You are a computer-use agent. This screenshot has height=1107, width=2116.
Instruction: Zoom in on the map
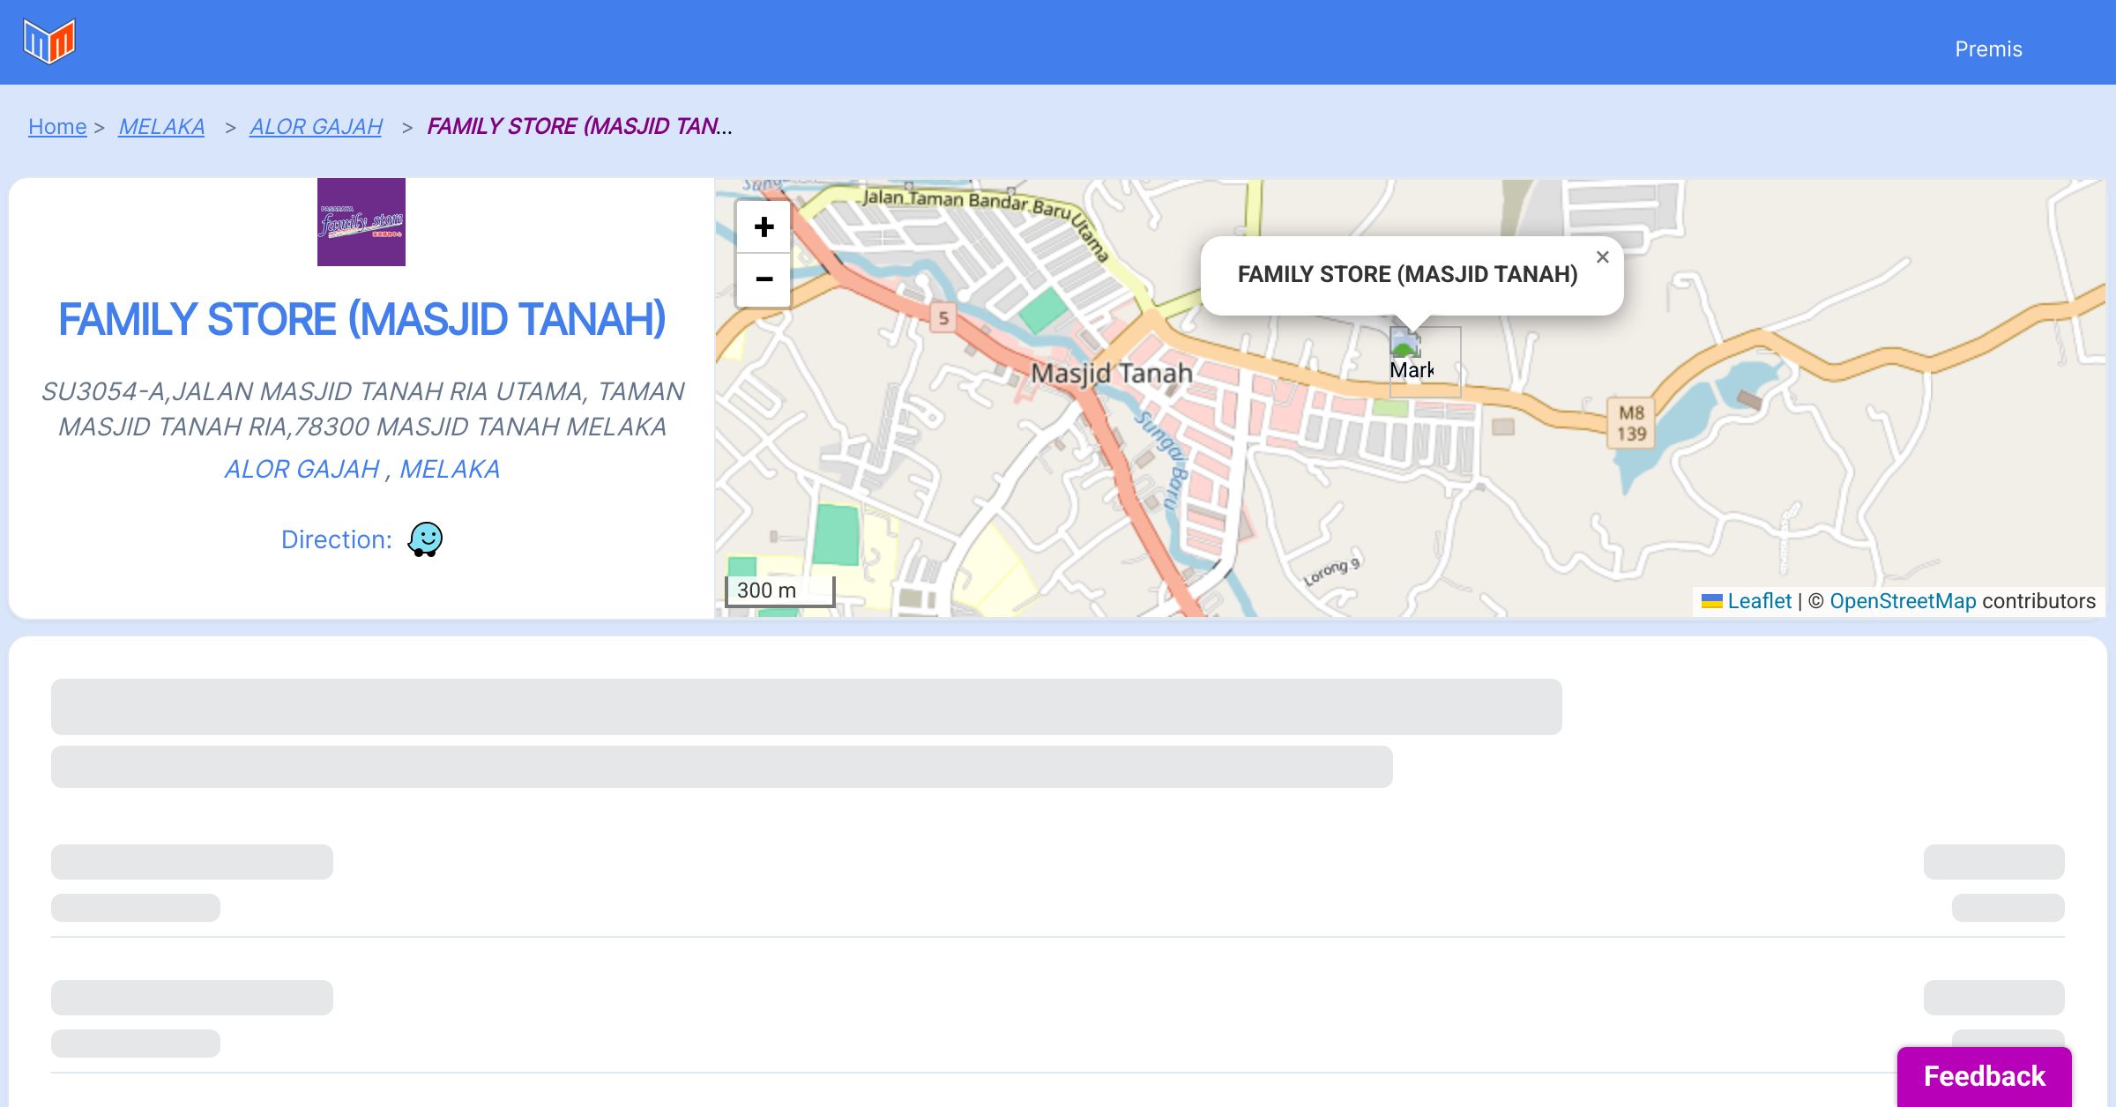point(764,227)
